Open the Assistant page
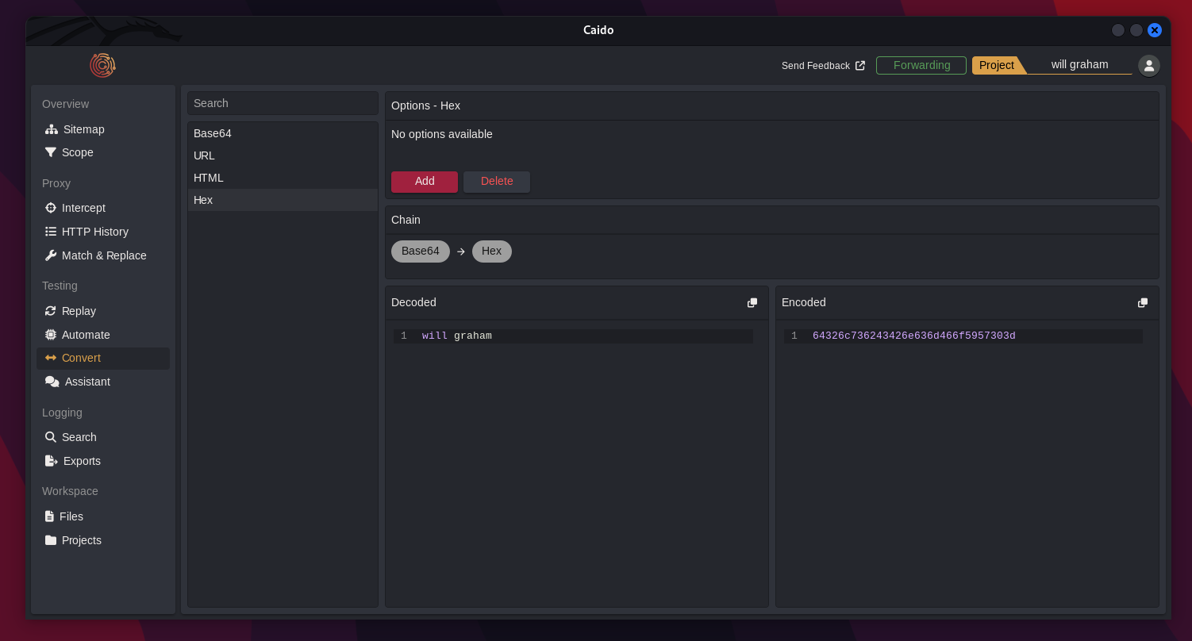This screenshot has height=641, width=1192. pos(103,382)
